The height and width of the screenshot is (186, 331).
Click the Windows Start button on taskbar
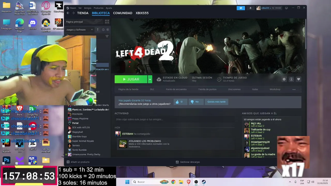click(x=127, y=182)
